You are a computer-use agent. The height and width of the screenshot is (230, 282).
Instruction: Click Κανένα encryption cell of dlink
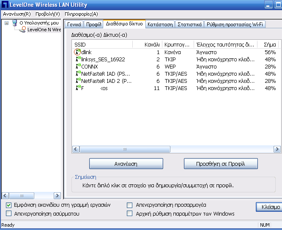pyautogui.click(x=172, y=52)
